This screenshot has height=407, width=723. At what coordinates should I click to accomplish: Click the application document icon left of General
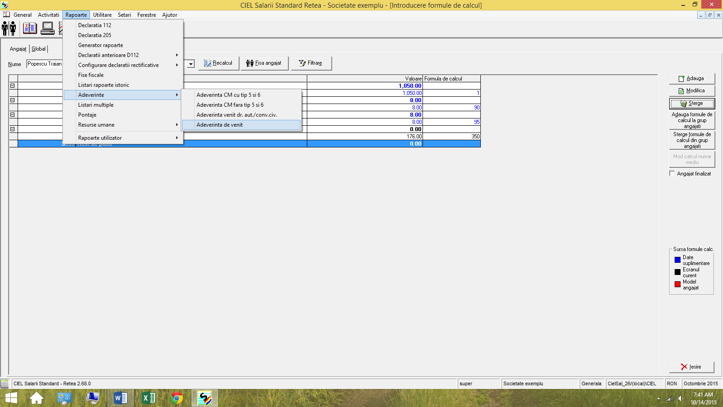point(6,14)
